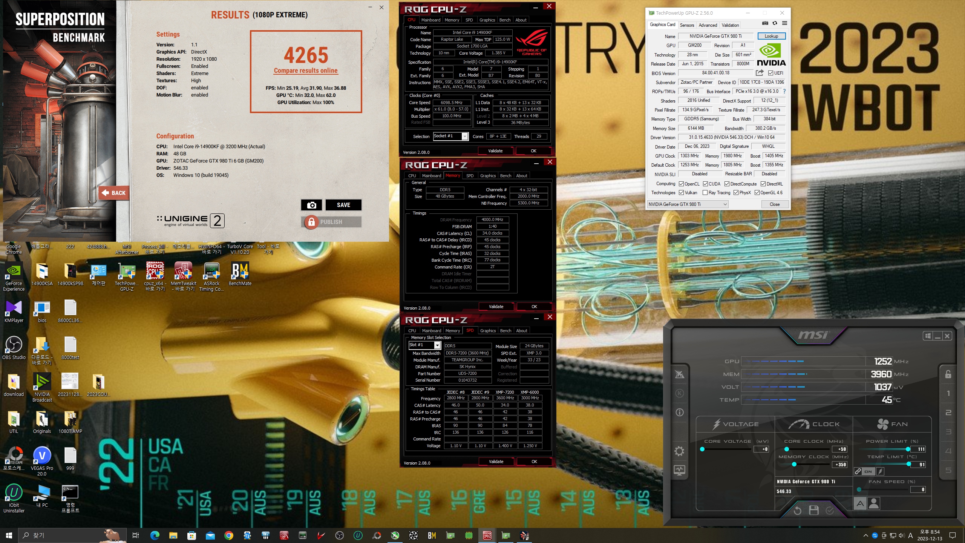Screen dimensions: 965x543
Task: Click Superposition screenshot camera button
Action: tap(311, 205)
